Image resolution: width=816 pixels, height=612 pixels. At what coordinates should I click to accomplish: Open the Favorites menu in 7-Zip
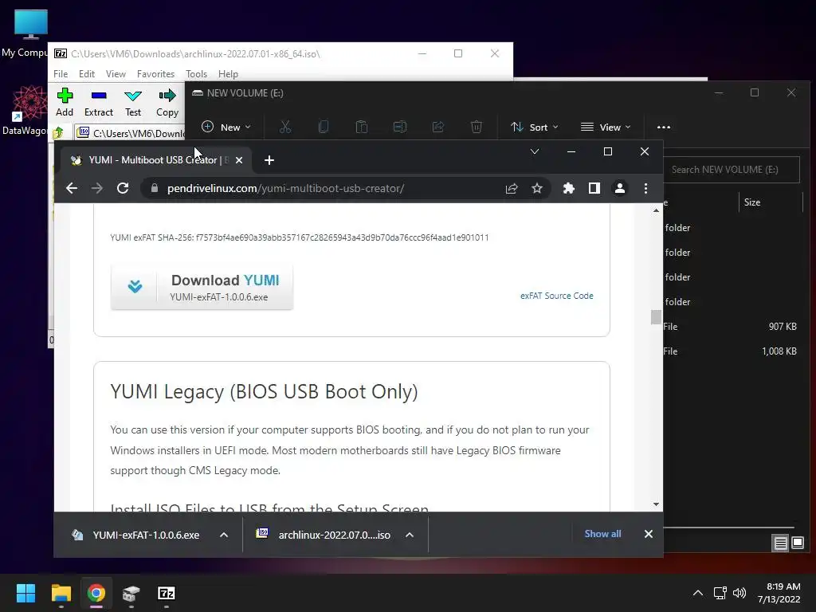click(x=155, y=74)
